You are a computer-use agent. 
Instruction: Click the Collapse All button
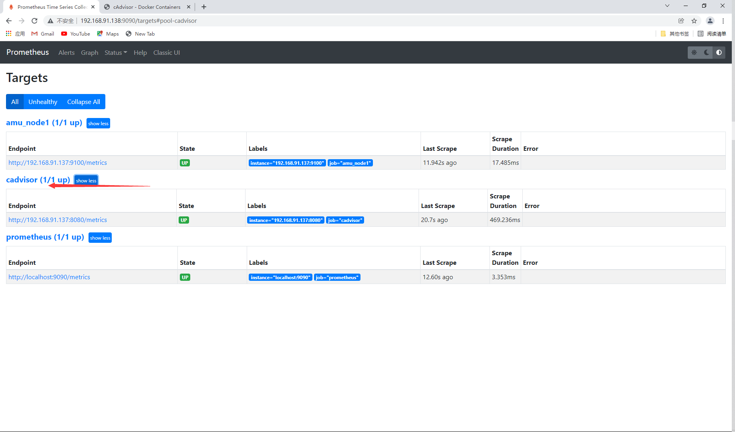(84, 102)
